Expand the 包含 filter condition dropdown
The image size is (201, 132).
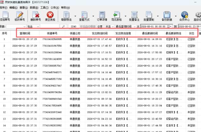pos(33,26)
